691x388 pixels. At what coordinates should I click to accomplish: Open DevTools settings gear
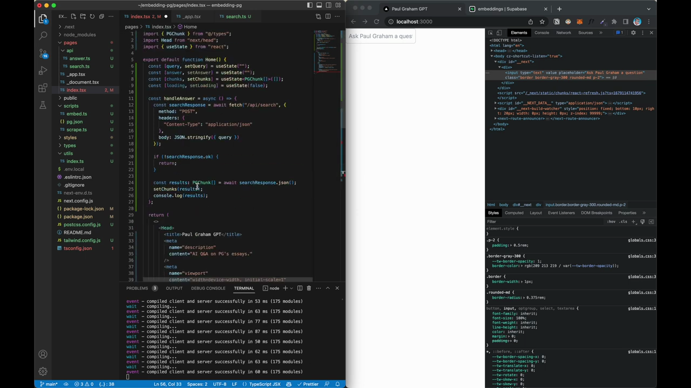click(633, 33)
